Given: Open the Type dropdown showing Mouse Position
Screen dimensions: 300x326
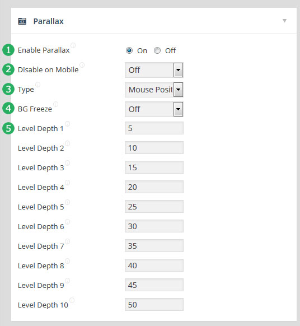Looking at the screenshot, I should coord(154,90).
